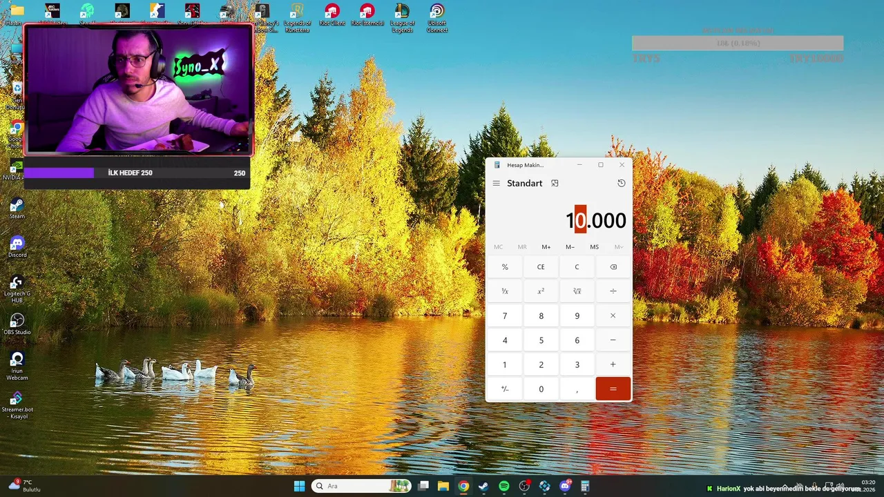Open the Riot Client desktop shortcut
Viewport: 884px width, 497px height.
(x=332, y=16)
